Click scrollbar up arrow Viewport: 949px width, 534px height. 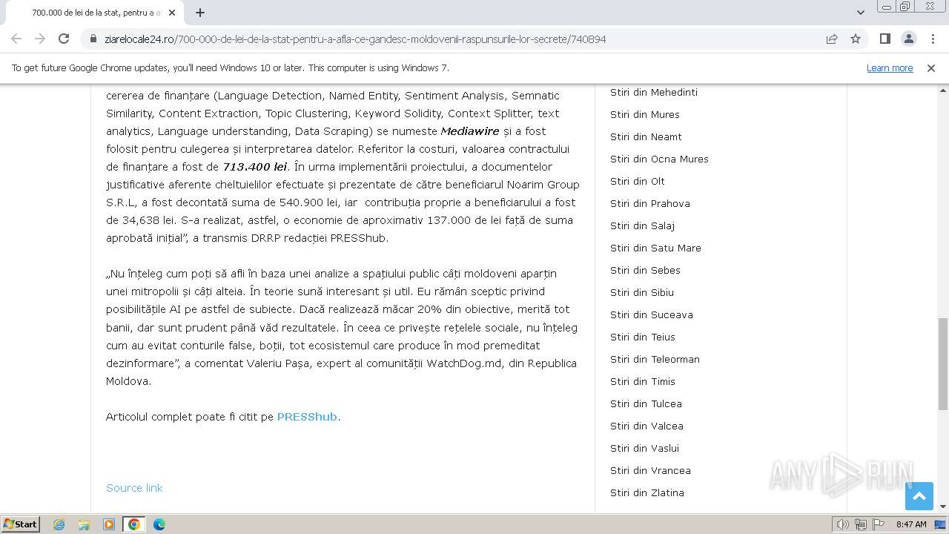942,90
